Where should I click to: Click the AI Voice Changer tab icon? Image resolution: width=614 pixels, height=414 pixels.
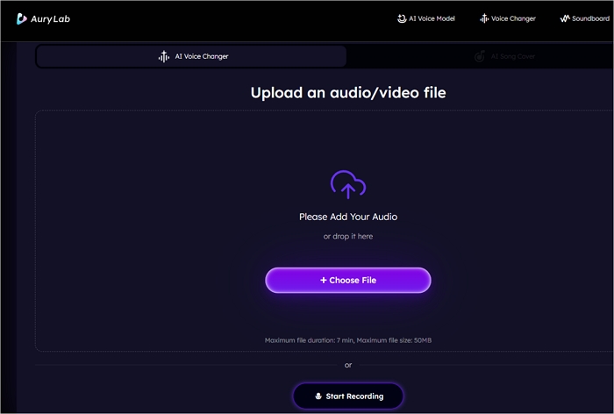coord(163,57)
